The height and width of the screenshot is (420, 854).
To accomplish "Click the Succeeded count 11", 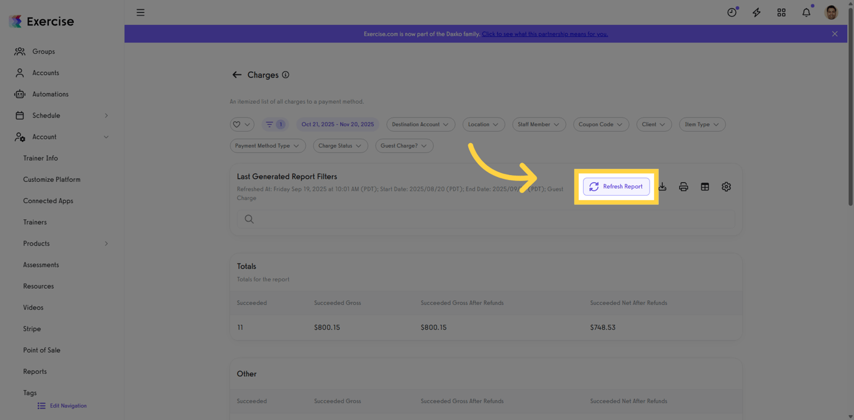I will (x=240, y=327).
